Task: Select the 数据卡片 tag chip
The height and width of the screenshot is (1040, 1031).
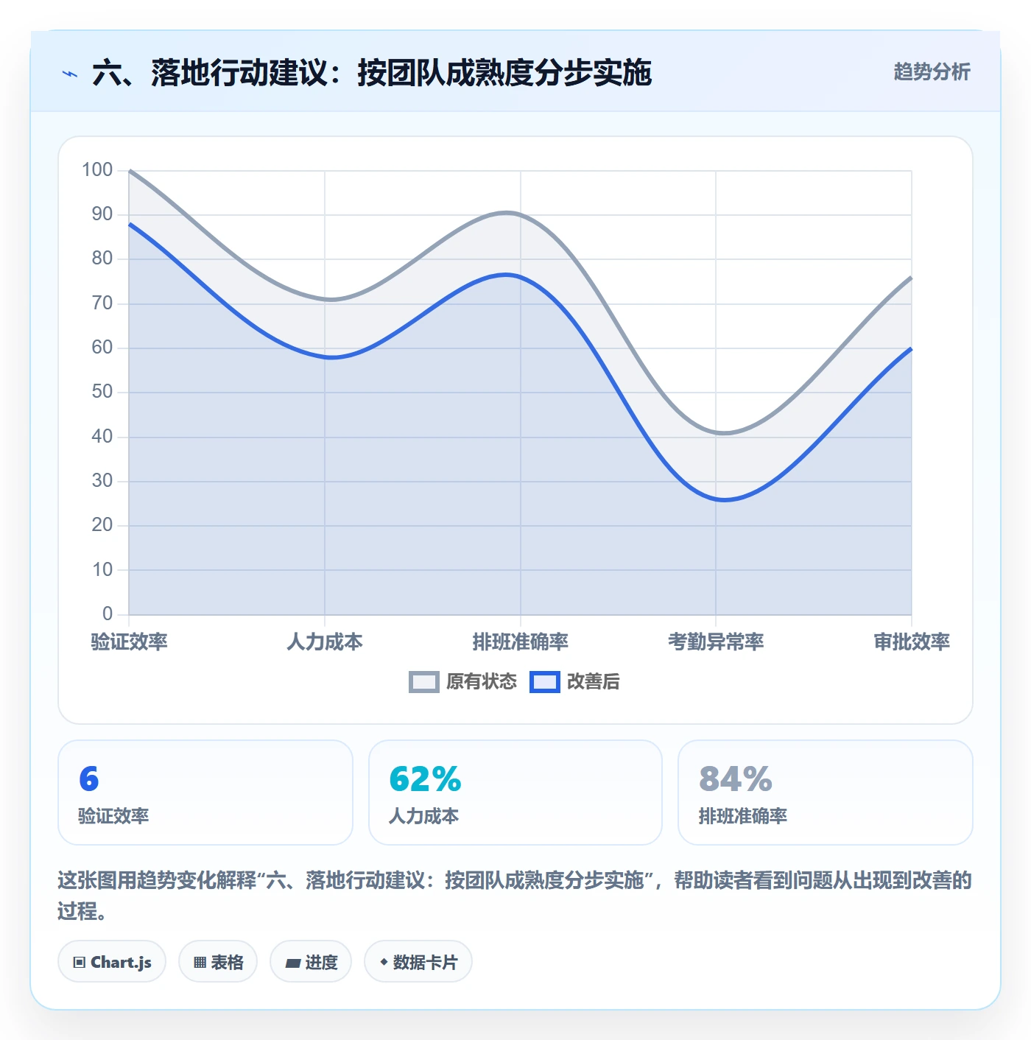Action: point(418,962)
